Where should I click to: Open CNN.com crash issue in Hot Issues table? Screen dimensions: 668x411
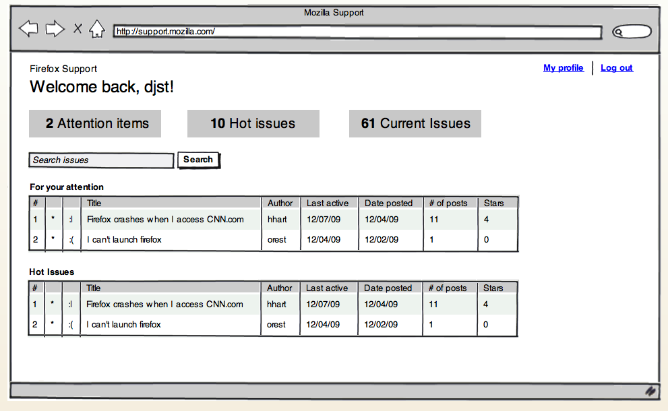point(164,304)
